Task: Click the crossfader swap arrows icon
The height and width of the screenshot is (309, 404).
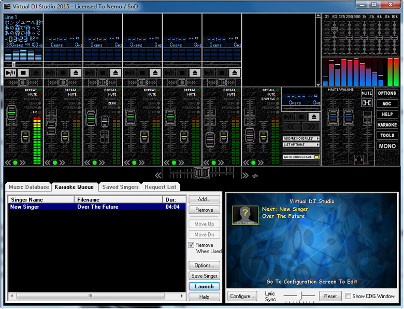Action: pyautogui.click(x=255, y=176)
